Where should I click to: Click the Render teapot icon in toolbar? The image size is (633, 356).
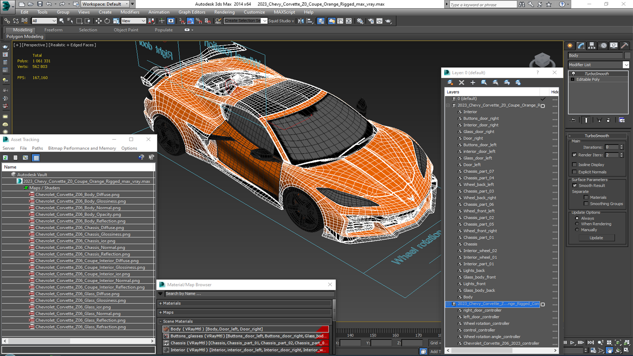[x=389, y=21]
